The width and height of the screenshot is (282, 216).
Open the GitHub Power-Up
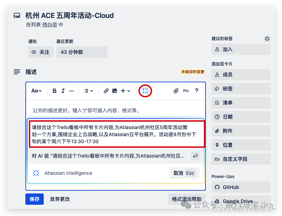coord(241,187)
